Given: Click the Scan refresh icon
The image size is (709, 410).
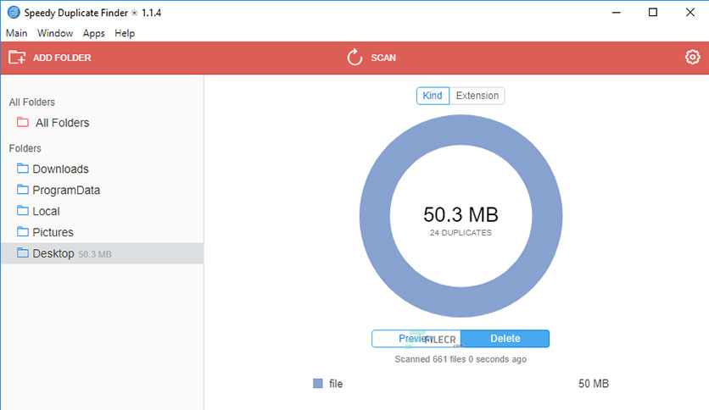Looking at the screenshot, I should pyautogui.click(x=355, y=58).
